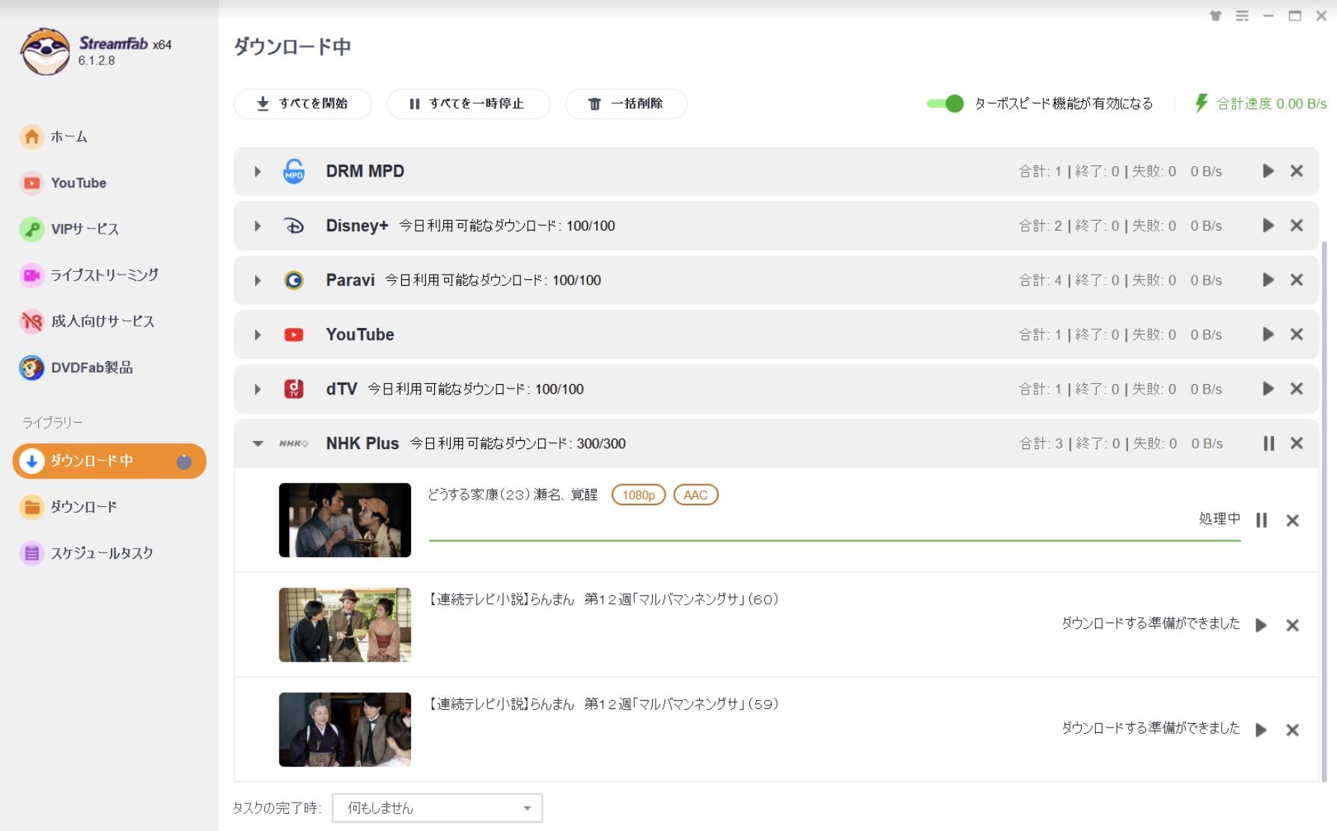Image resolution: width=1337 pixels, height=831 pixels.
Task: Open ライブストリーミング in the sidebar
Action: 89,276
